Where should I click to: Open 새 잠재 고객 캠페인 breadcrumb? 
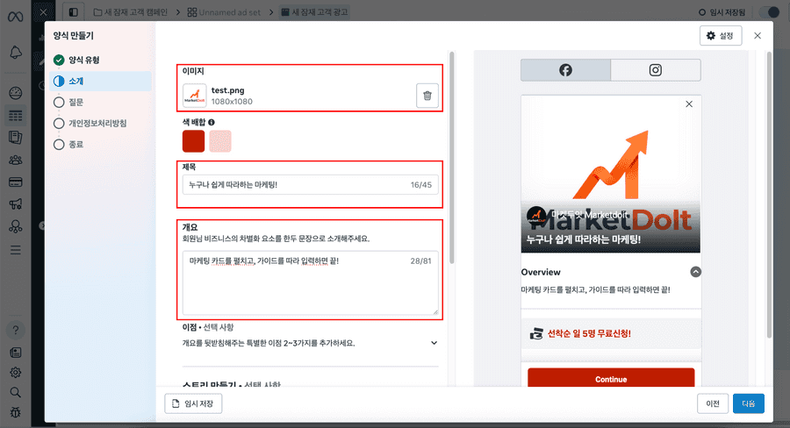(131, 12)
